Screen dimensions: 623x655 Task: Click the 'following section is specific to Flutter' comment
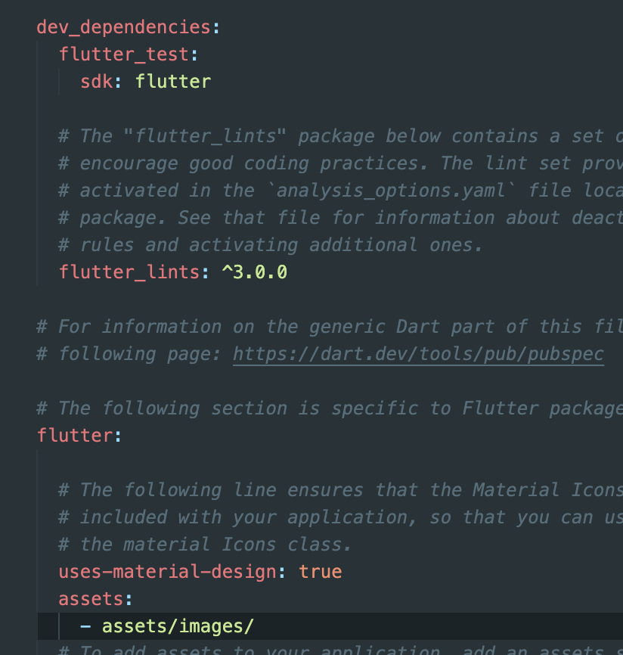tap(340, 408)
